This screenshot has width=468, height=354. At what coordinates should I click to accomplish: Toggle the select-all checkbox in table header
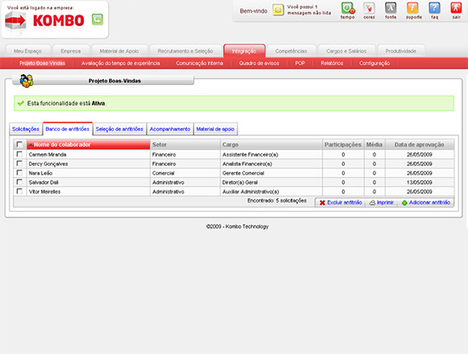[x=20, y=145]
